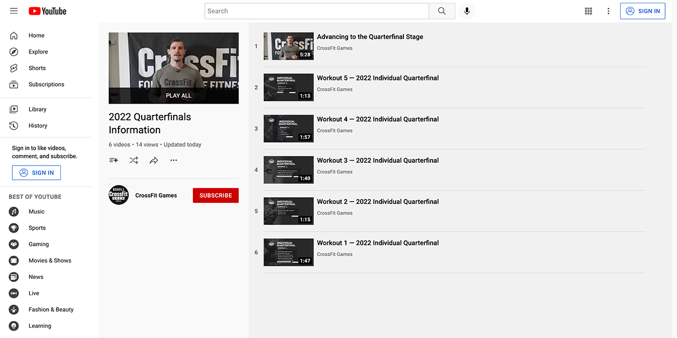Select Movies & Shows label in sidebar
This screenshot has width=677, height=338.
(50, 261)
